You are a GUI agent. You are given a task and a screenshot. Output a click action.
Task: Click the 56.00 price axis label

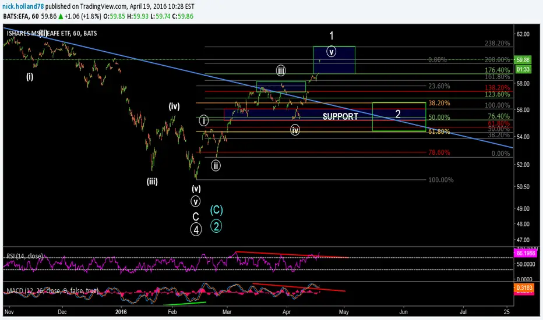click(x=523, y=109)
